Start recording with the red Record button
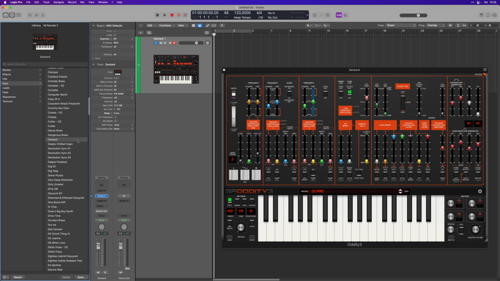 click(172, 15)
